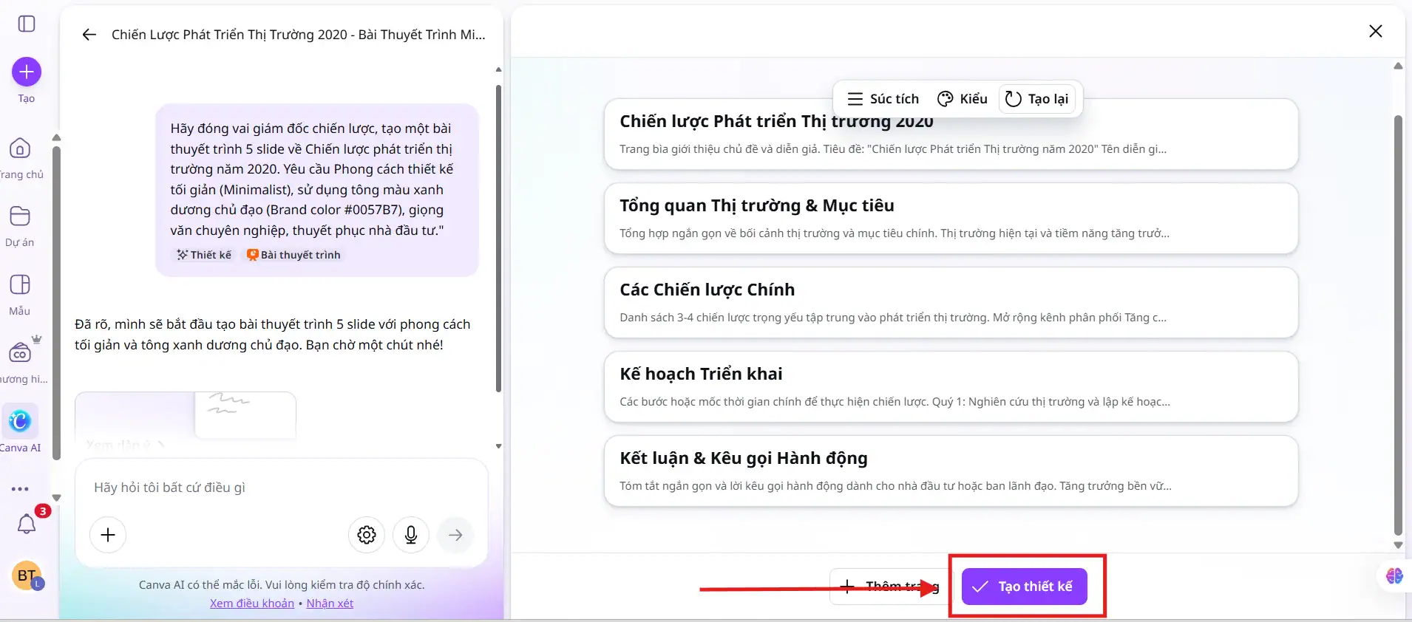Select the Kế hoạch Triển khai card

pyautogui.click(x=951, y=387)
